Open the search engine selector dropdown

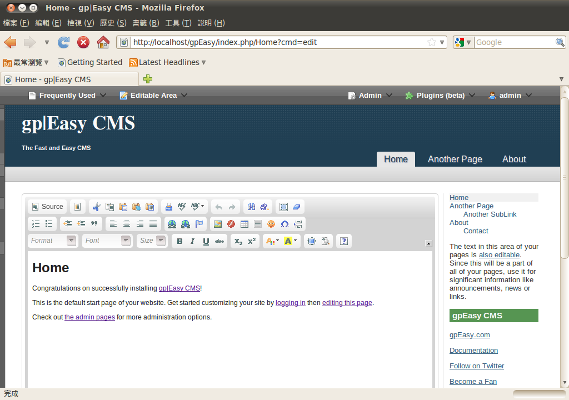tap(463, 42)
